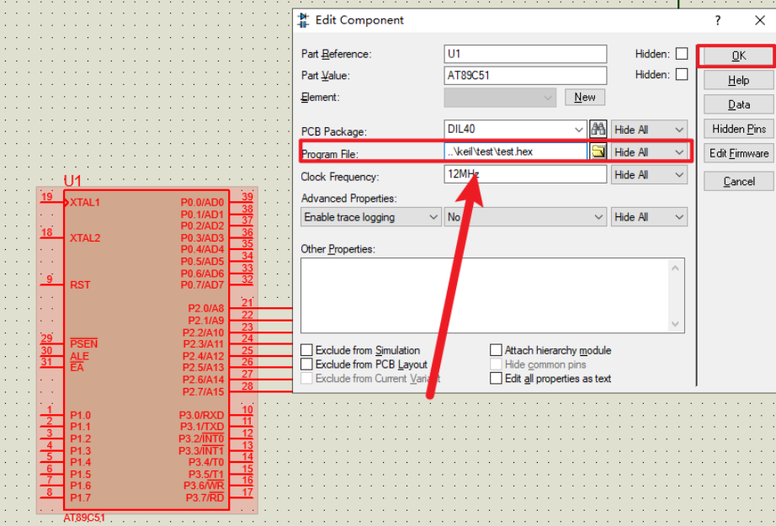The image size is (776, 526).
Task: Click Other Properties scrollbar up arrow
Action: point(675,268)
